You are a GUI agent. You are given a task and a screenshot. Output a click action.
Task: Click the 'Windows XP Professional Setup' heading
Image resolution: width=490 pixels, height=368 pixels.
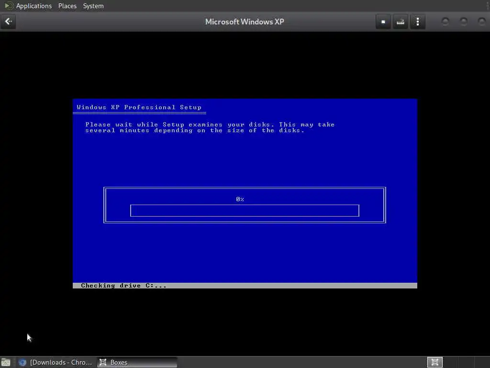tap(139, 107)
